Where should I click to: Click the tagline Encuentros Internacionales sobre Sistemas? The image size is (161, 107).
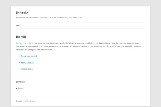[x=49, y=18]
